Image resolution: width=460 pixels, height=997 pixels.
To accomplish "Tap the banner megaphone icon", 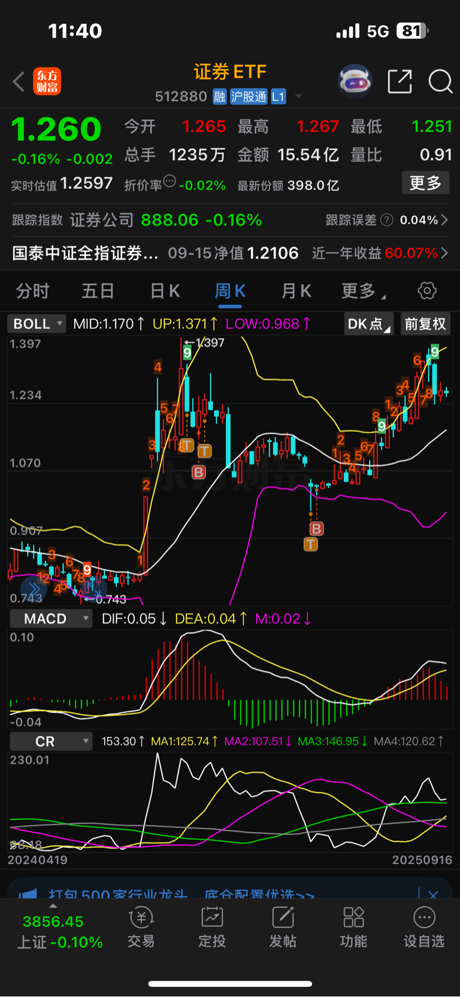I will [28, 894].
